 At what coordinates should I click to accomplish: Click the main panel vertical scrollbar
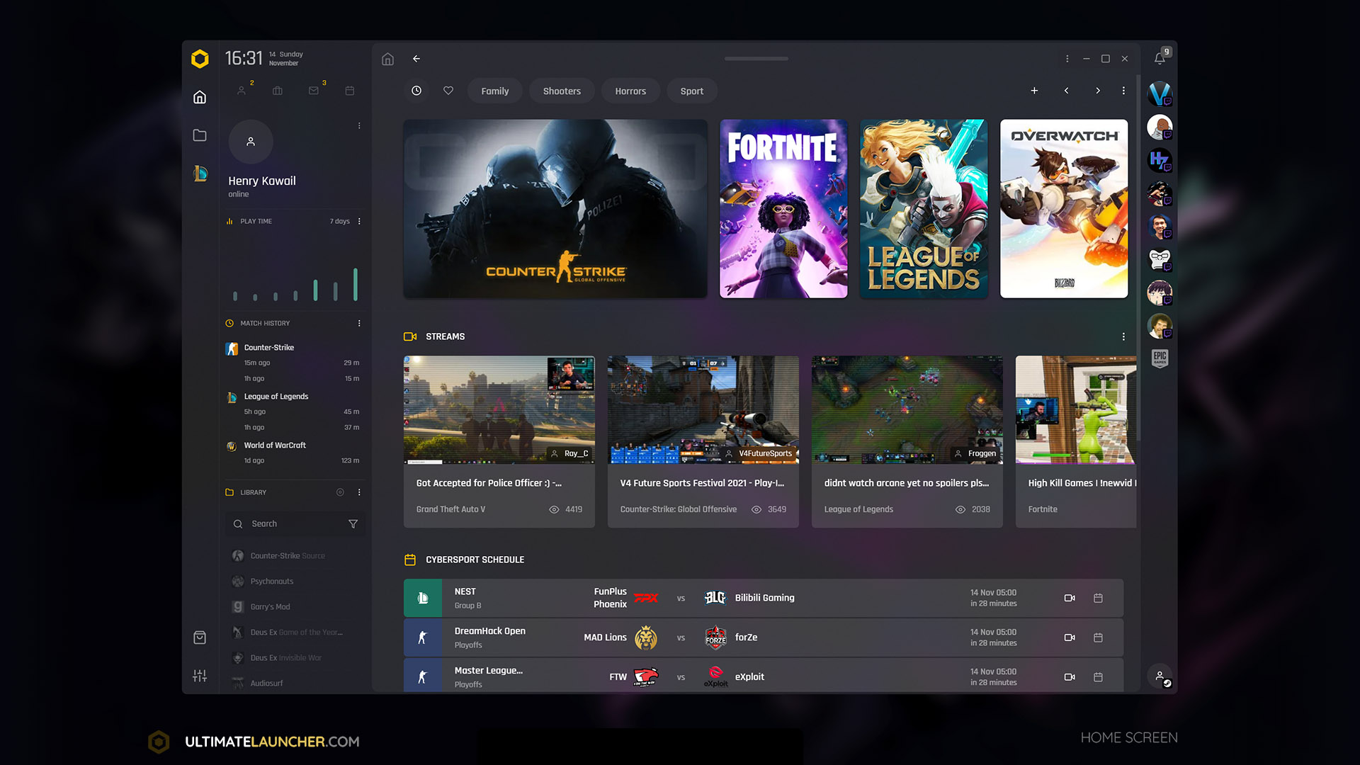point(1138,259)
